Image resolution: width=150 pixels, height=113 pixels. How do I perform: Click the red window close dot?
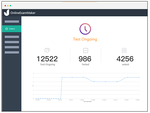click(x=5, y=6)
